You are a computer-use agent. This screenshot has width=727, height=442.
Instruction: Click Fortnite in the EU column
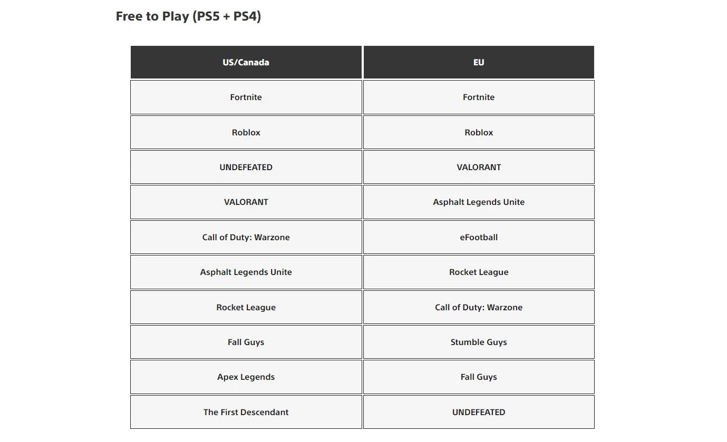click(478, 97)
